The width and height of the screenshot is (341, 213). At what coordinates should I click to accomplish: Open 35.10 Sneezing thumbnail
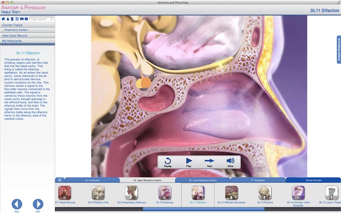click(165, 193)
